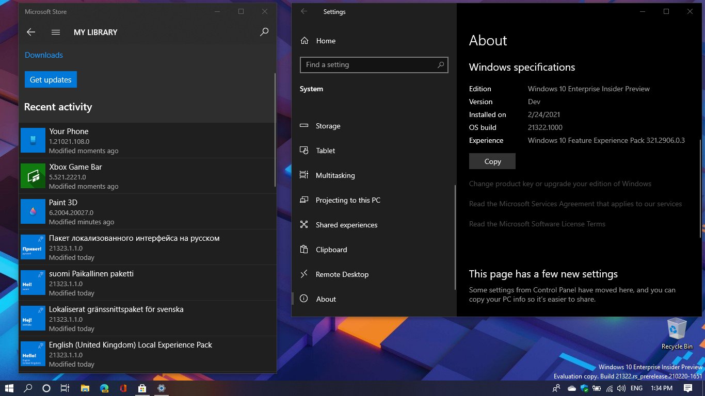Open the Downloads link in Microsoft Store
The width and height of the screenshot is (705, 396).
pyautogui.click(x=44, y=55)
